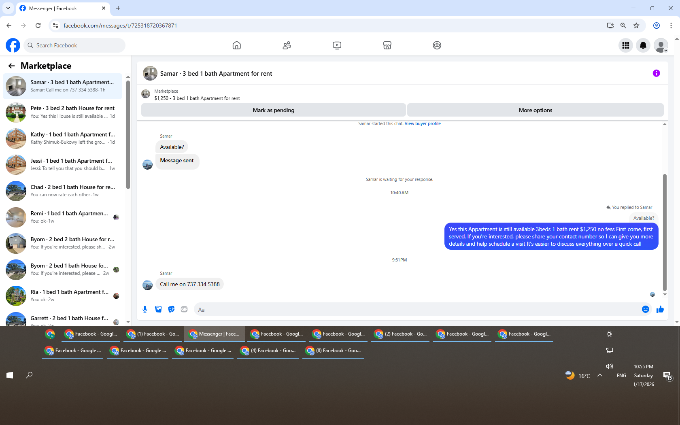
Task: Open Windows taskbar search
Action: tap(29, 375)
